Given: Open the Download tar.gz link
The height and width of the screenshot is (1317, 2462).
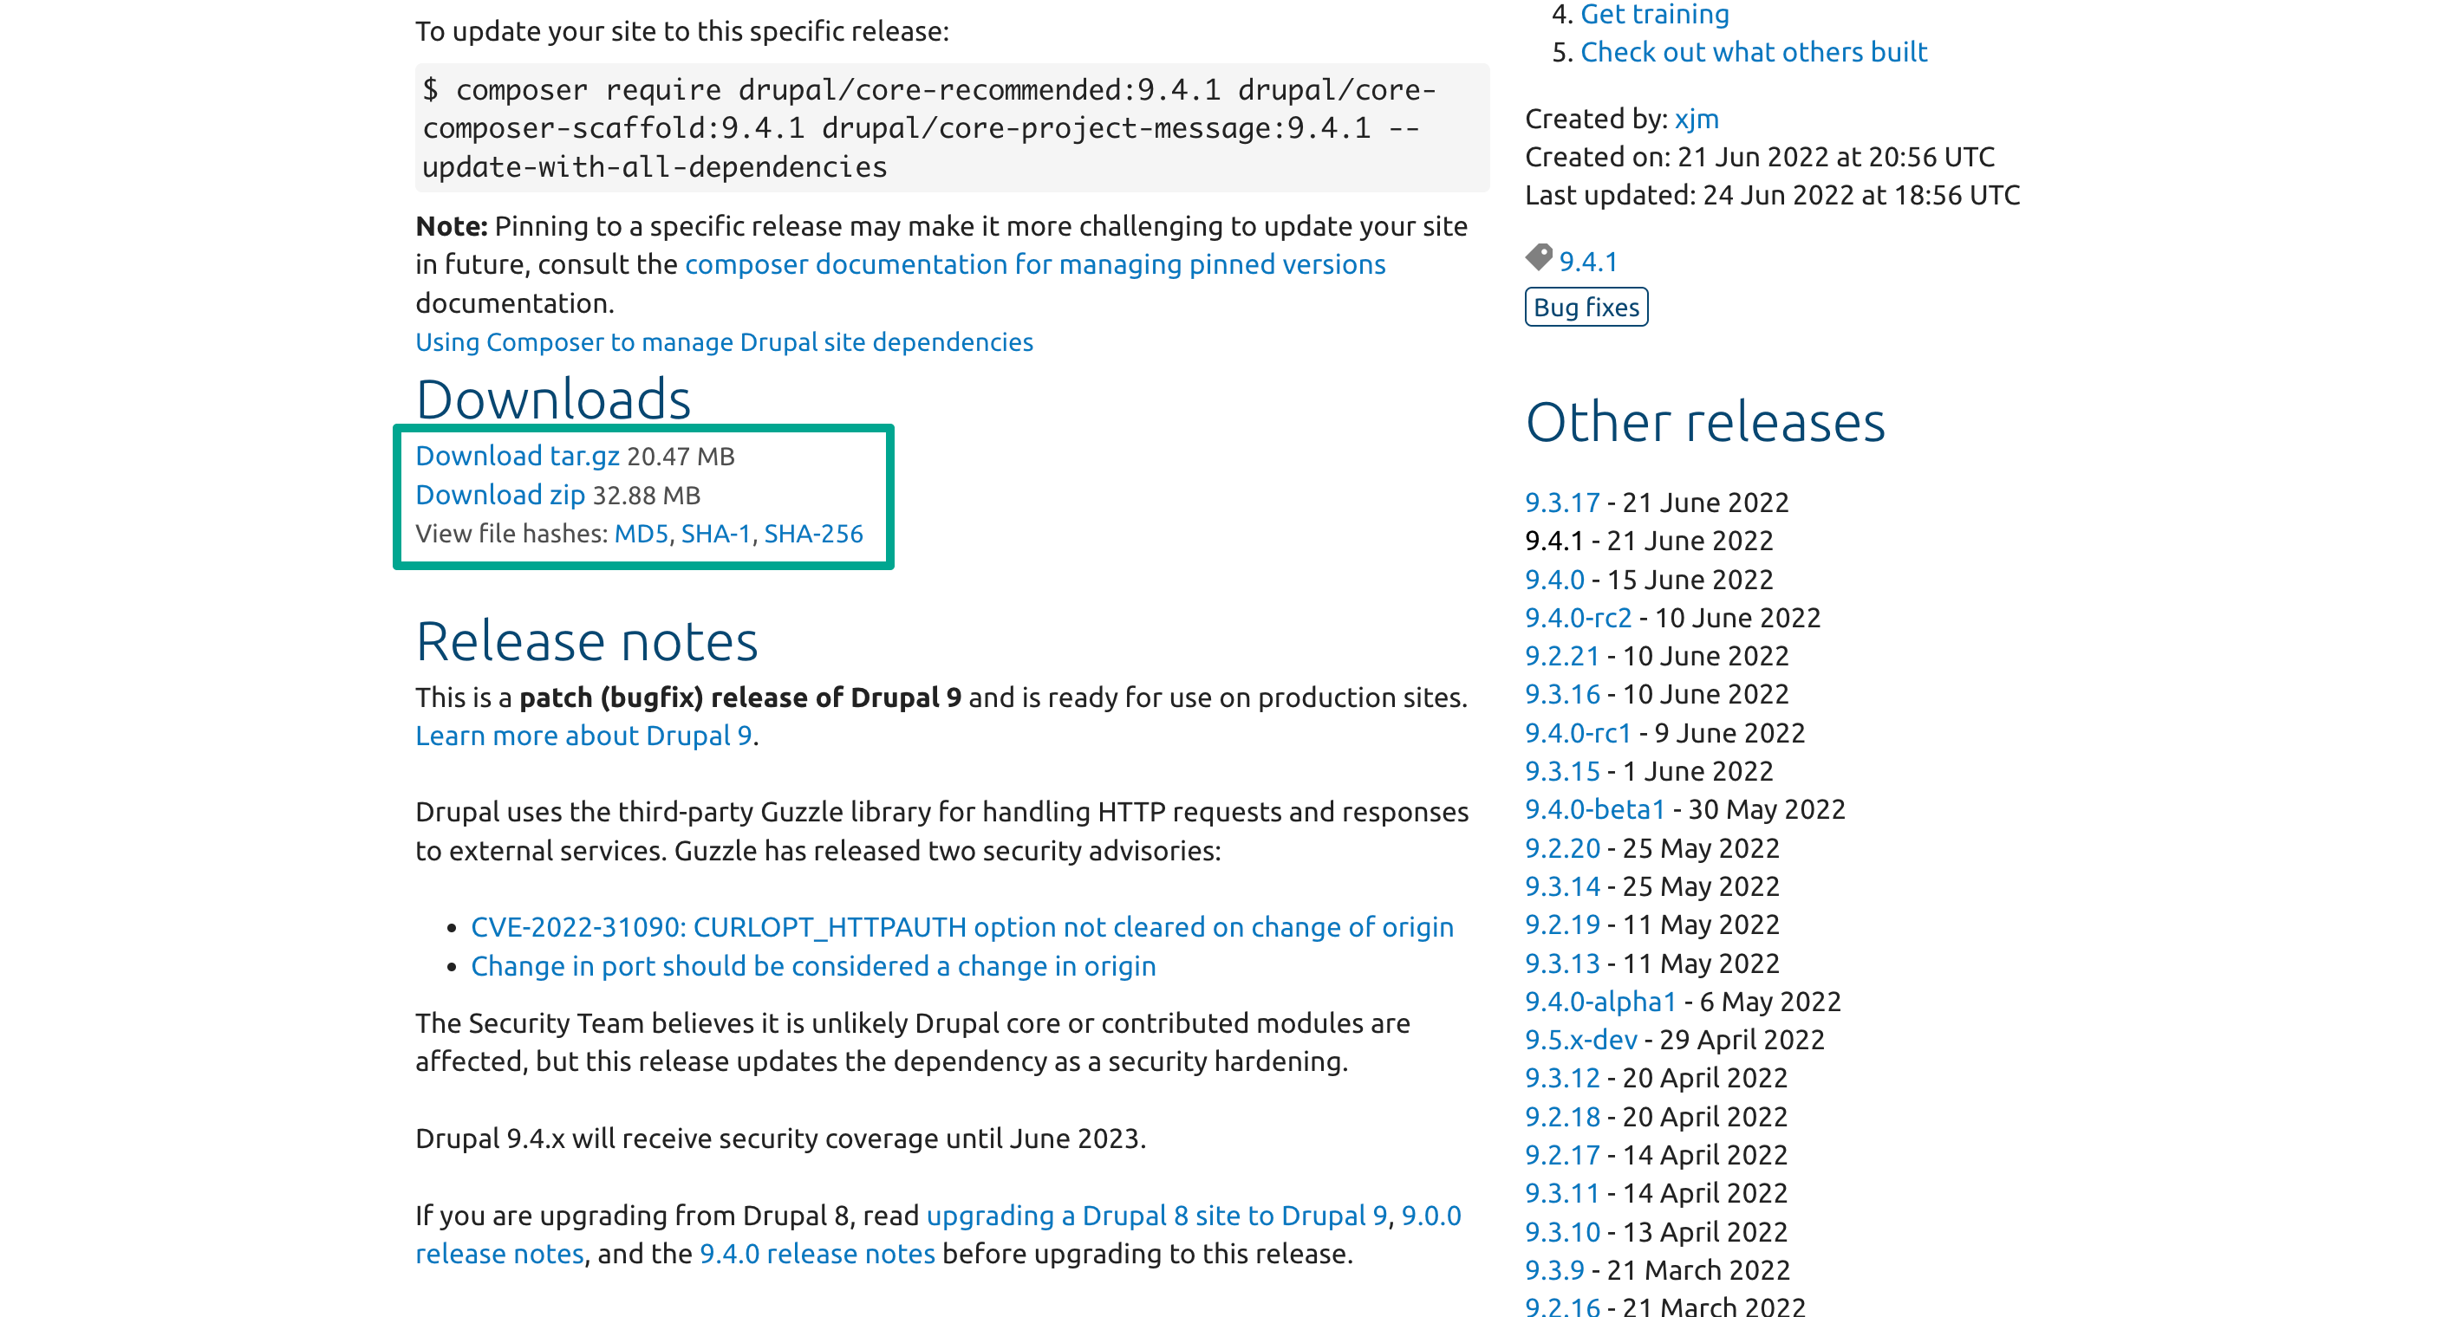Looking at the screenshot, I should pos(517,457).
